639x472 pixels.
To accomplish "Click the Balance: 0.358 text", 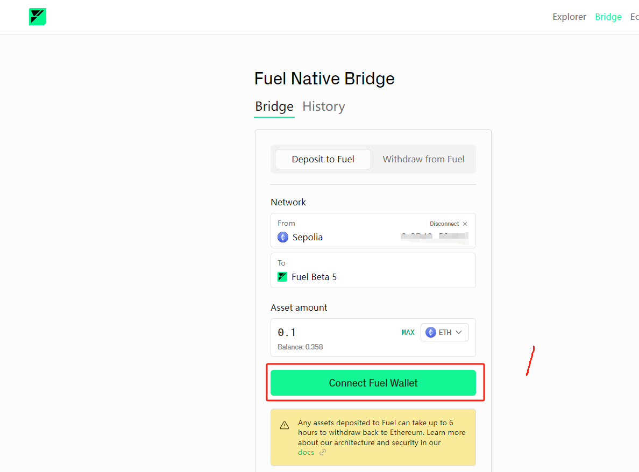I will (300, 347).
